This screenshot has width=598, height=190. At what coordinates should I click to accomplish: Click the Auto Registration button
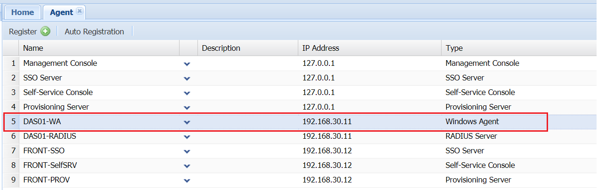(94, 32)
